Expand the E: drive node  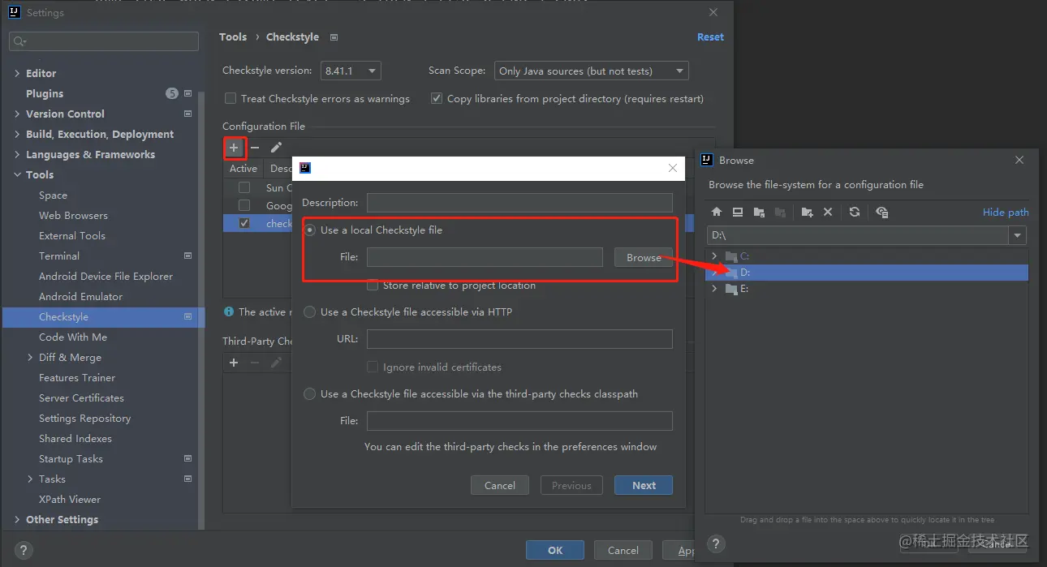pyautogui.click(x=714, y=289)
